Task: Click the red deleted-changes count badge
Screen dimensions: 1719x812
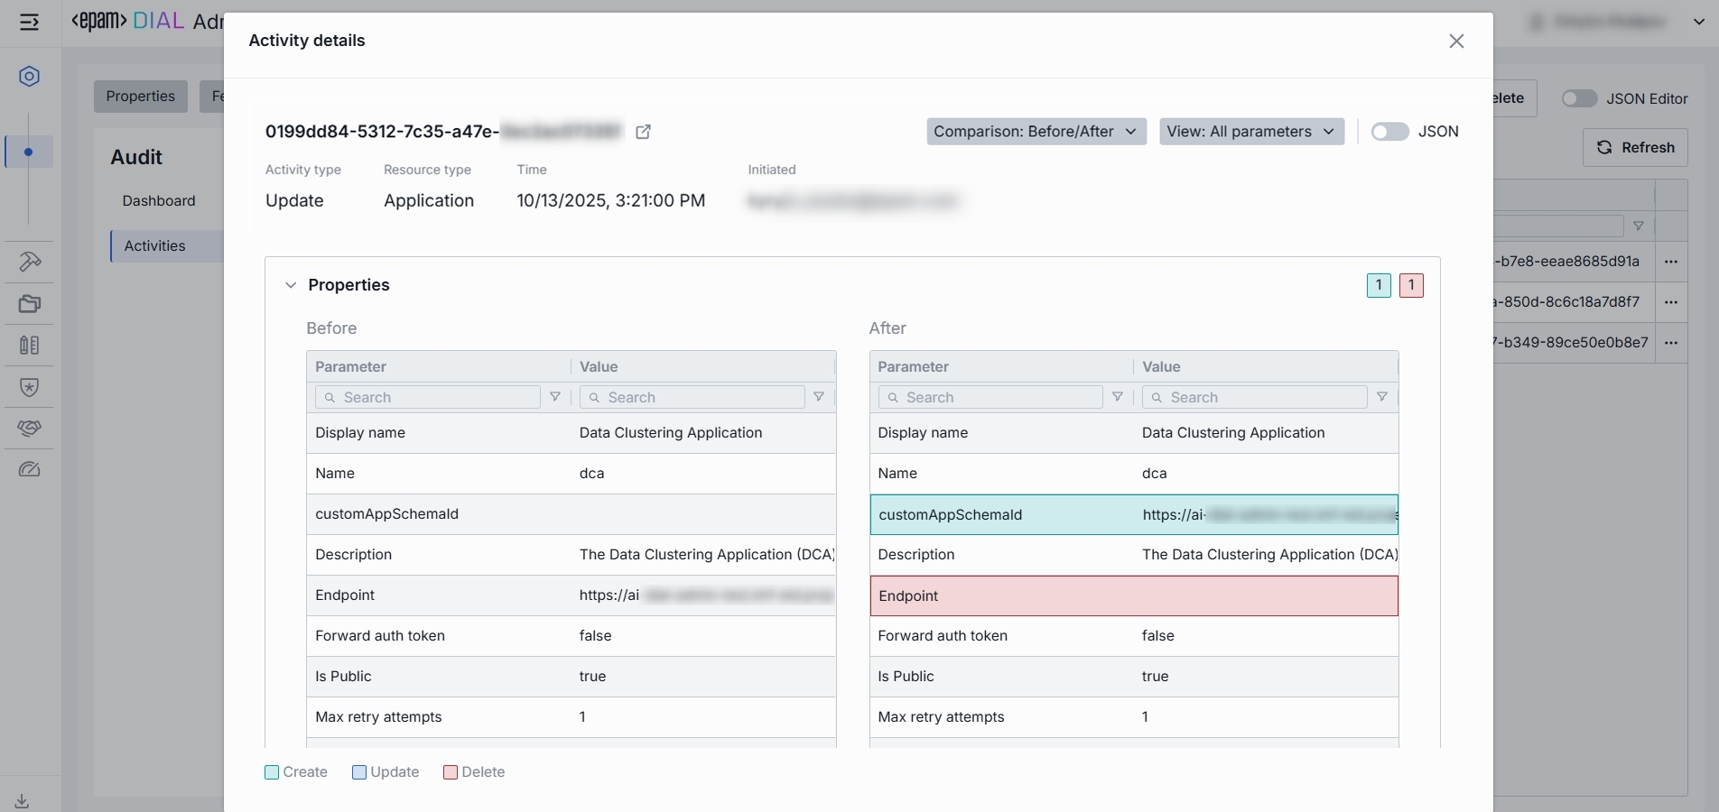Action: point(1410,285)
